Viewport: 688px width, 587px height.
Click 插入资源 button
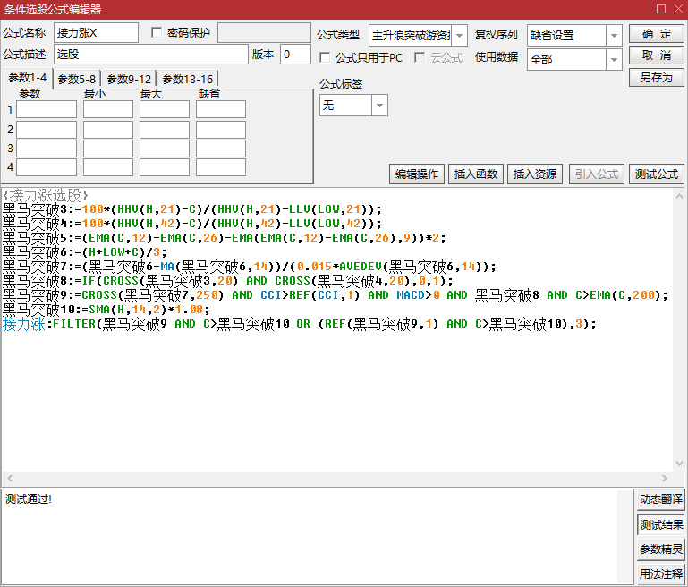tap(535, 174)
